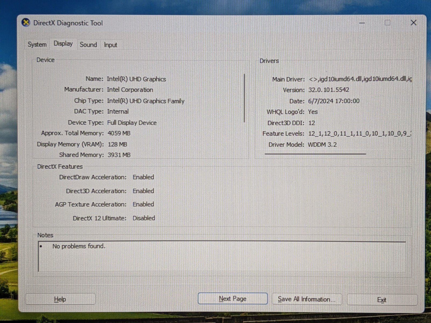The image size is (431, 323).
Task: Maximize the DirectX Diagnostic Tool window
Action: click(387, 23)
